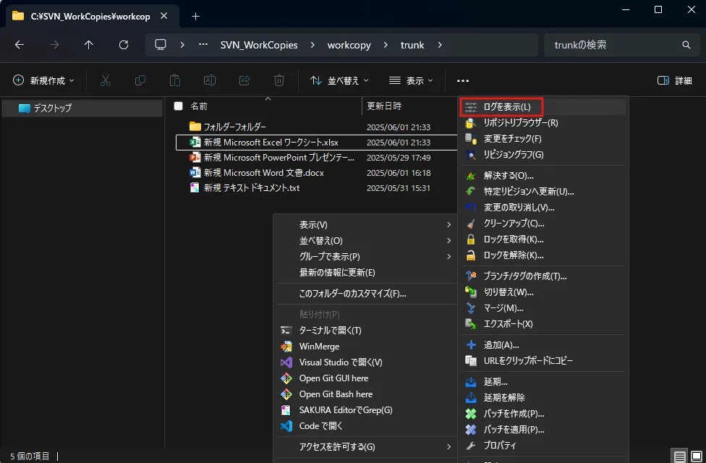Click the 変更の取り消し undo arrow icon

tap(470, 208)
